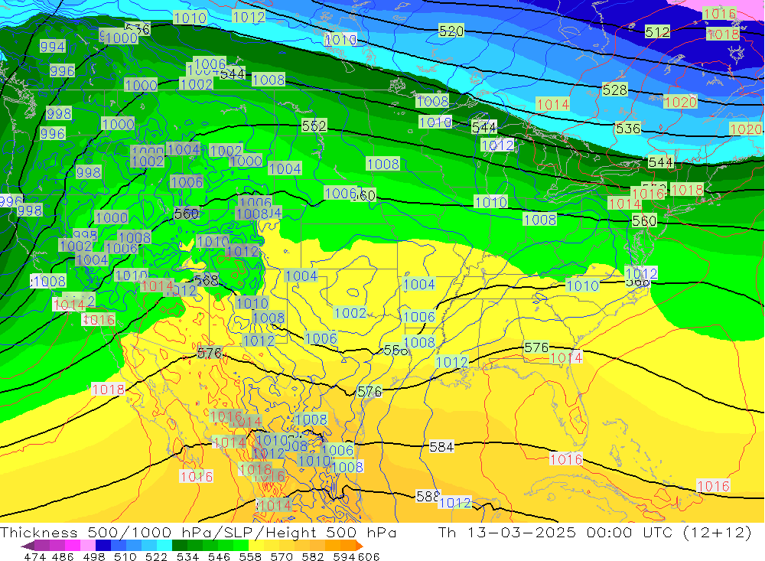Click the legend value 498
765x561 pixels.
[93, 556]
